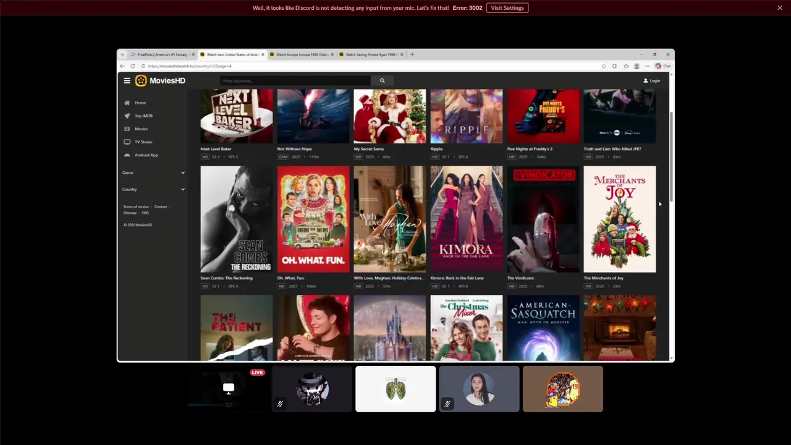Click the MoviesHD logo
Viewport: 791px width, 445px height.
click(160, 80)
